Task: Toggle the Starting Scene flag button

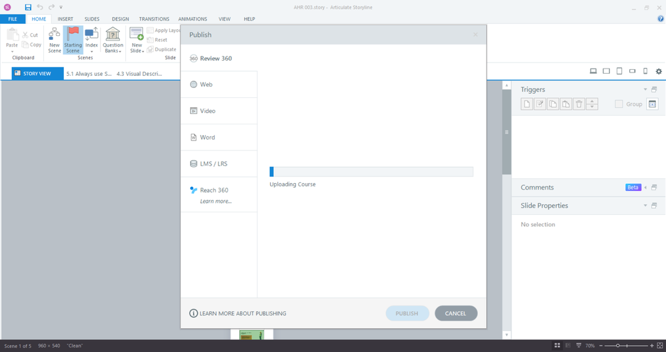Action: tap(73, 41)
